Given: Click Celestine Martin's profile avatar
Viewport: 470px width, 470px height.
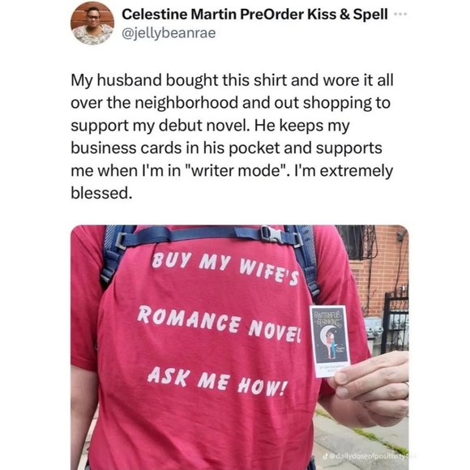Looking at the screenshot, I should 92,23.
